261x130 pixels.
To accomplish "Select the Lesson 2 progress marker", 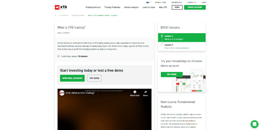I will [162, 45].
